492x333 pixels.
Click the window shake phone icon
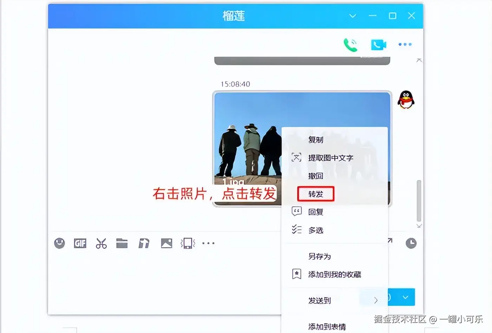coord(188,243)
